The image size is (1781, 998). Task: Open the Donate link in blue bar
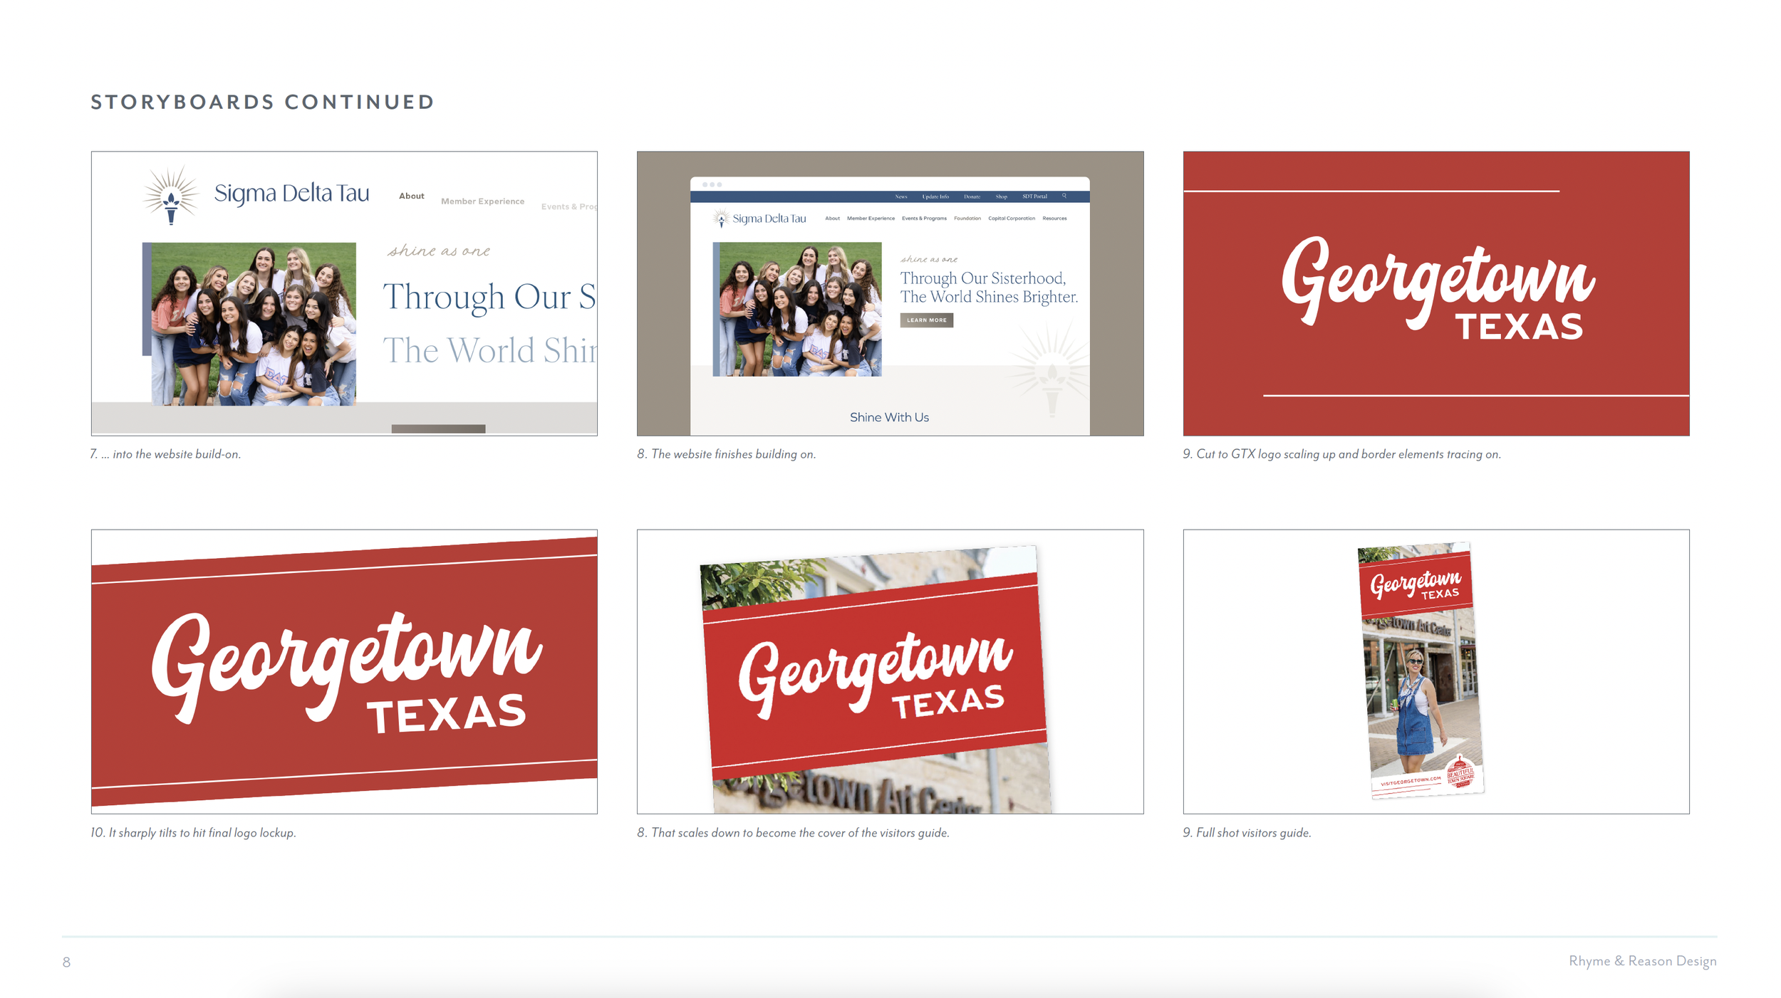(x=972, y=196)
